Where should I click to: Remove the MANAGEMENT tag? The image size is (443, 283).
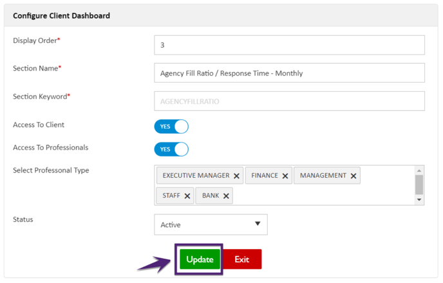point(353,176)
